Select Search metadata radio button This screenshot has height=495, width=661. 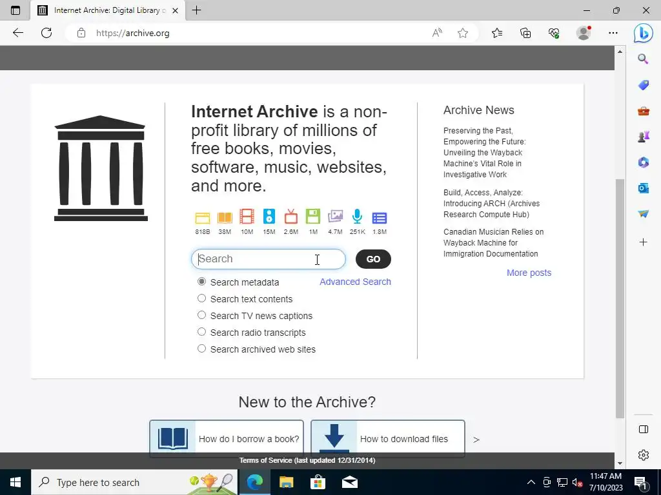201,282
